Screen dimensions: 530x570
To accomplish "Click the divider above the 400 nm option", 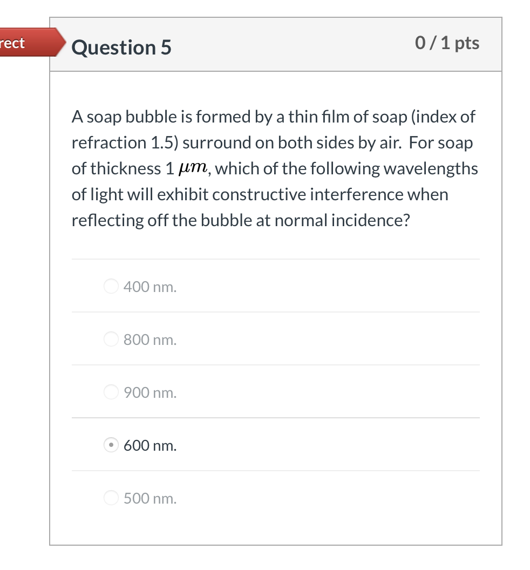I will click(x=275, y=259).
